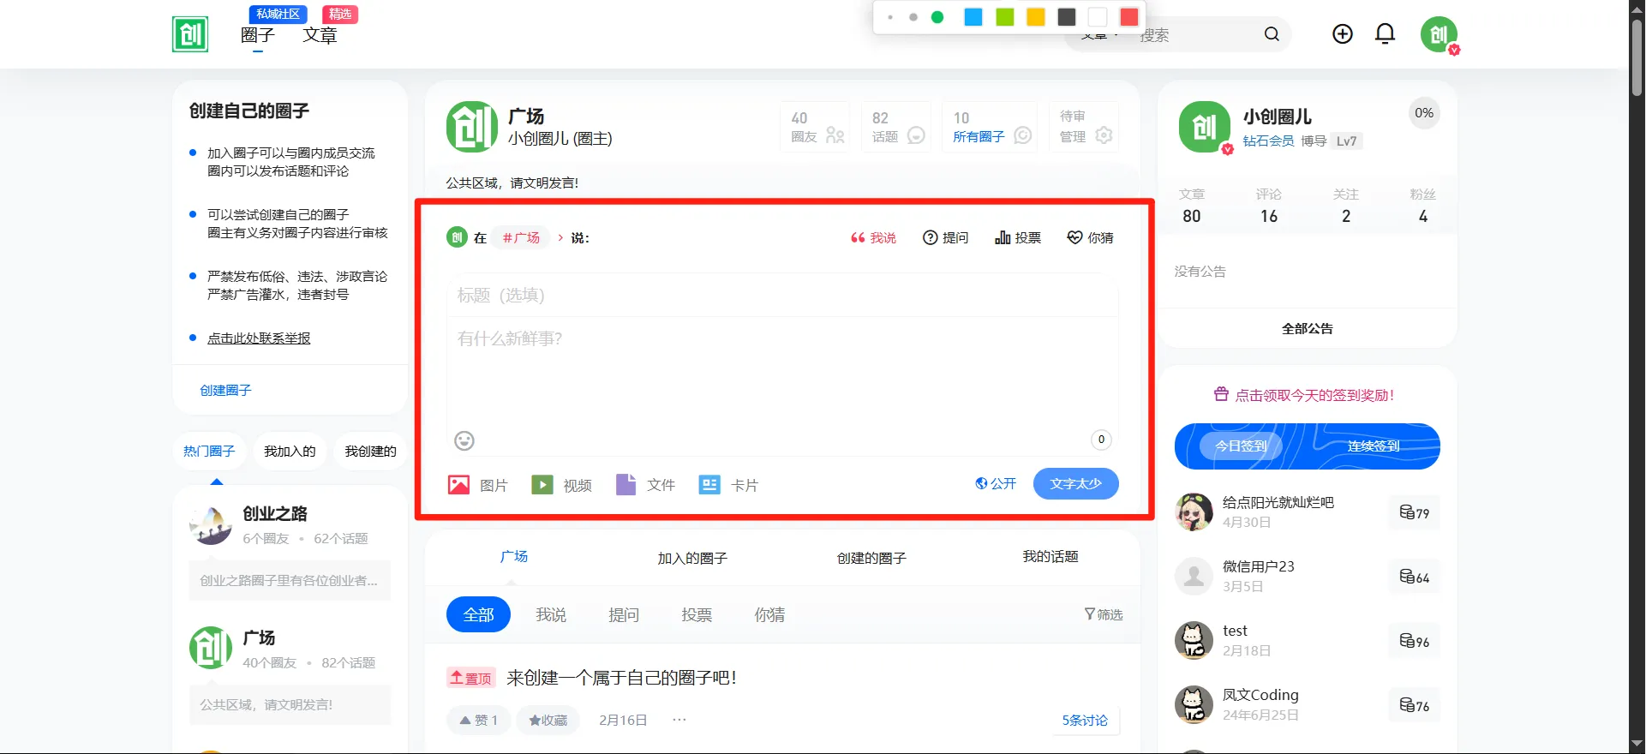Insert a card with 卡片 icon

tap(709, 485)
